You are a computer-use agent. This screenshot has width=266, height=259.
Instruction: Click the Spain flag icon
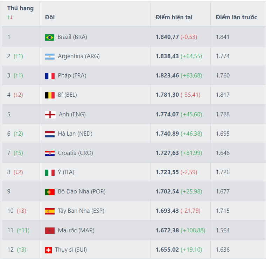pos(50,211)
